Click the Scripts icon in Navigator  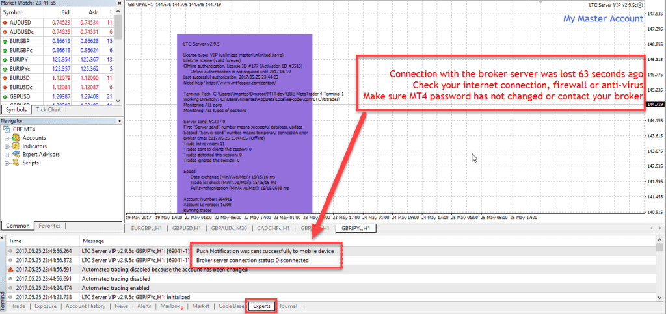(16, 163)
